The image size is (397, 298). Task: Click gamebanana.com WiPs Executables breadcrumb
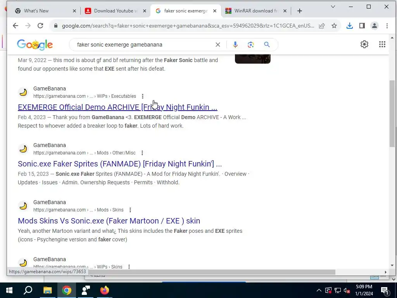pyautogui.click(x=85, y=96)
